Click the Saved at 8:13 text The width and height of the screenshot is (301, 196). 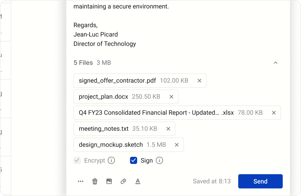coord(212,181)
